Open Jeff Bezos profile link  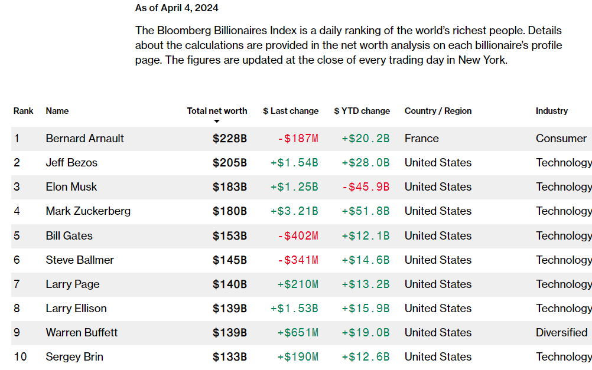coord(71,162)
